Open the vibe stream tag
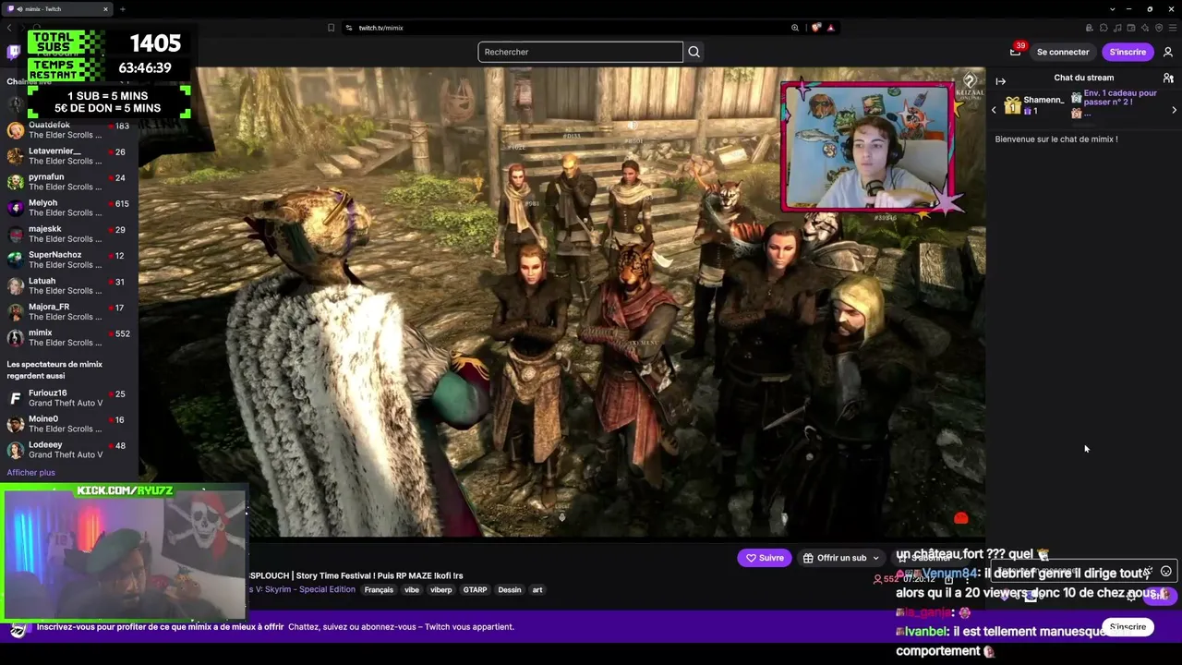The width and height of the screenshot is (1182, 665). pos(412,590)
